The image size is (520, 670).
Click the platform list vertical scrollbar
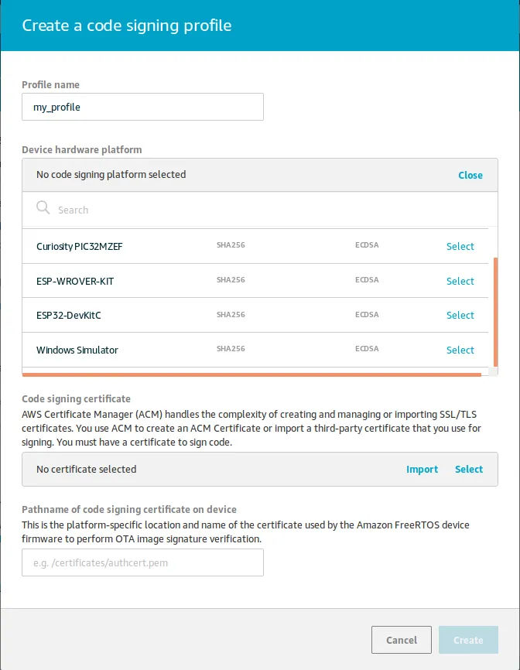495,313
